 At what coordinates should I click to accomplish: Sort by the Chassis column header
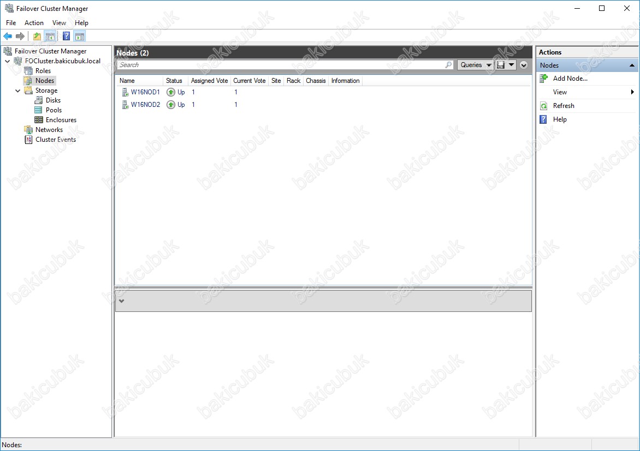[316, 81]
